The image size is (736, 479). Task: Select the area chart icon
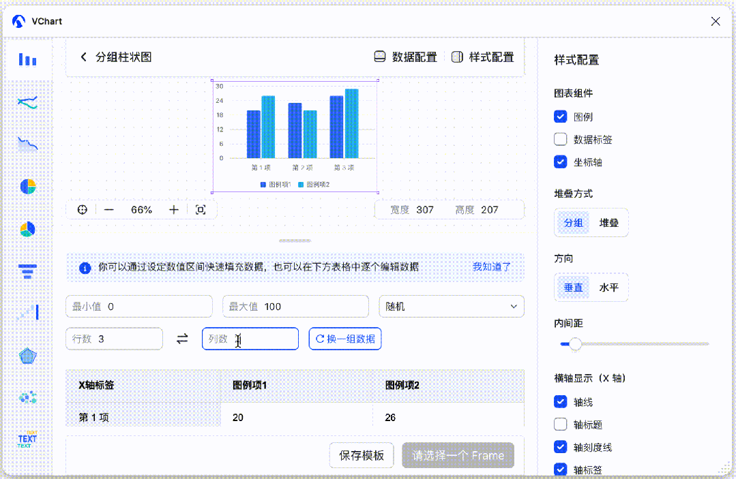tap(28, 144)
